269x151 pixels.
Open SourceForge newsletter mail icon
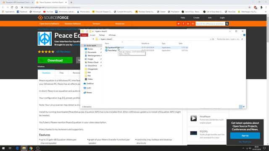click(x=193, y=23)
